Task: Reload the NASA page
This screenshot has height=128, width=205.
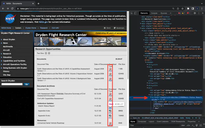Action: 12,9
